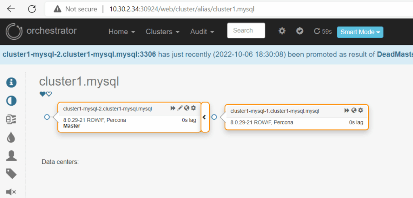Screen dimensions: 413x198
Task: Click the DeadMaster link in the banner
Action: (x=395, y=55)
